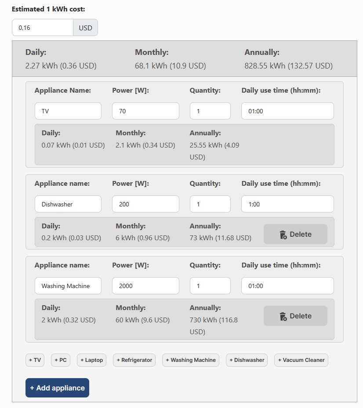The image size is (363, 408).
Task: Select Dishwasher monthly value 6 kWh (0.96 USD)
Action: tap(142, 238)
